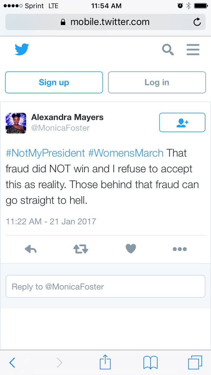Viewport: 211px width, 375px height.
Task: Tap the reply arrow icon
Action: (31, 249)
